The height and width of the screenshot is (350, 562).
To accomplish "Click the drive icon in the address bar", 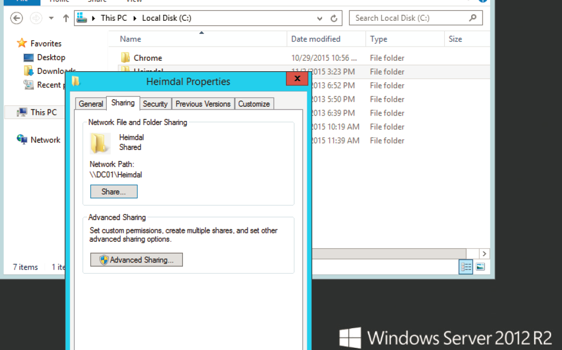I will pos(82,18).
